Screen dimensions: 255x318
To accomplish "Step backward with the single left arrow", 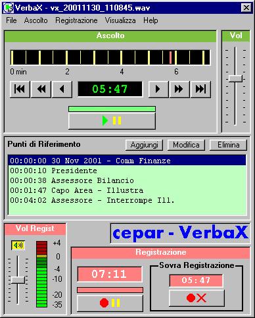I will click(62, 89).
